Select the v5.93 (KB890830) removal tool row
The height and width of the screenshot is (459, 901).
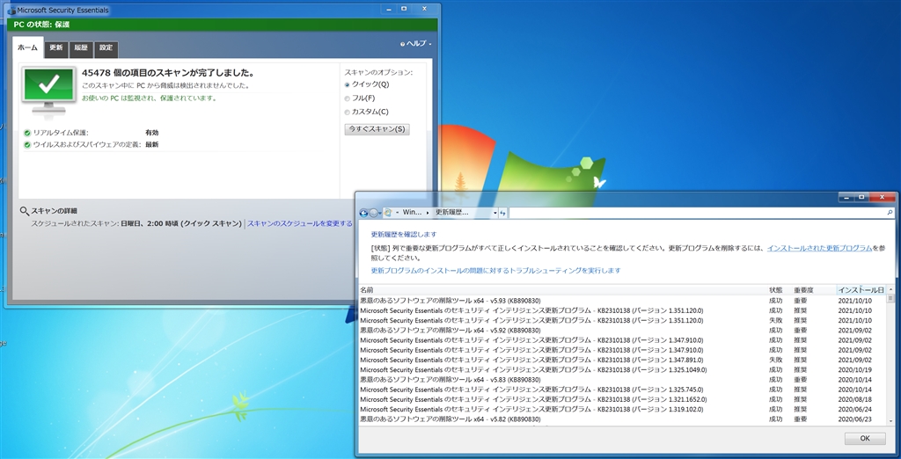point(622,301)
